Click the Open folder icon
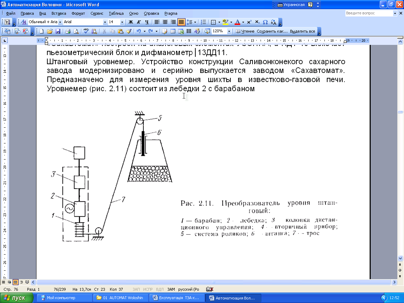 point(50,32)
